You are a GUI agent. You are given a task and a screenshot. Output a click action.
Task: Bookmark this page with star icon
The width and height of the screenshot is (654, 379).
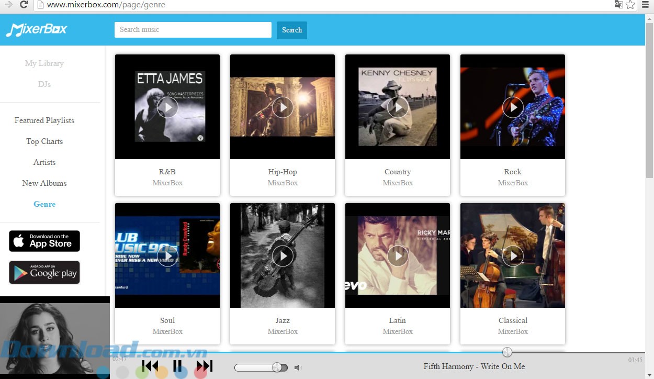coord(630,5)
